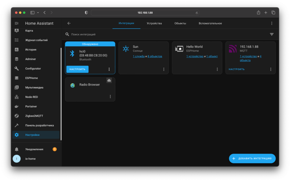This screenshot has height=181, width=290.
Task: Click the hci0 (E8:48:B8:C8:20:00) title
Action: [93, 53]
